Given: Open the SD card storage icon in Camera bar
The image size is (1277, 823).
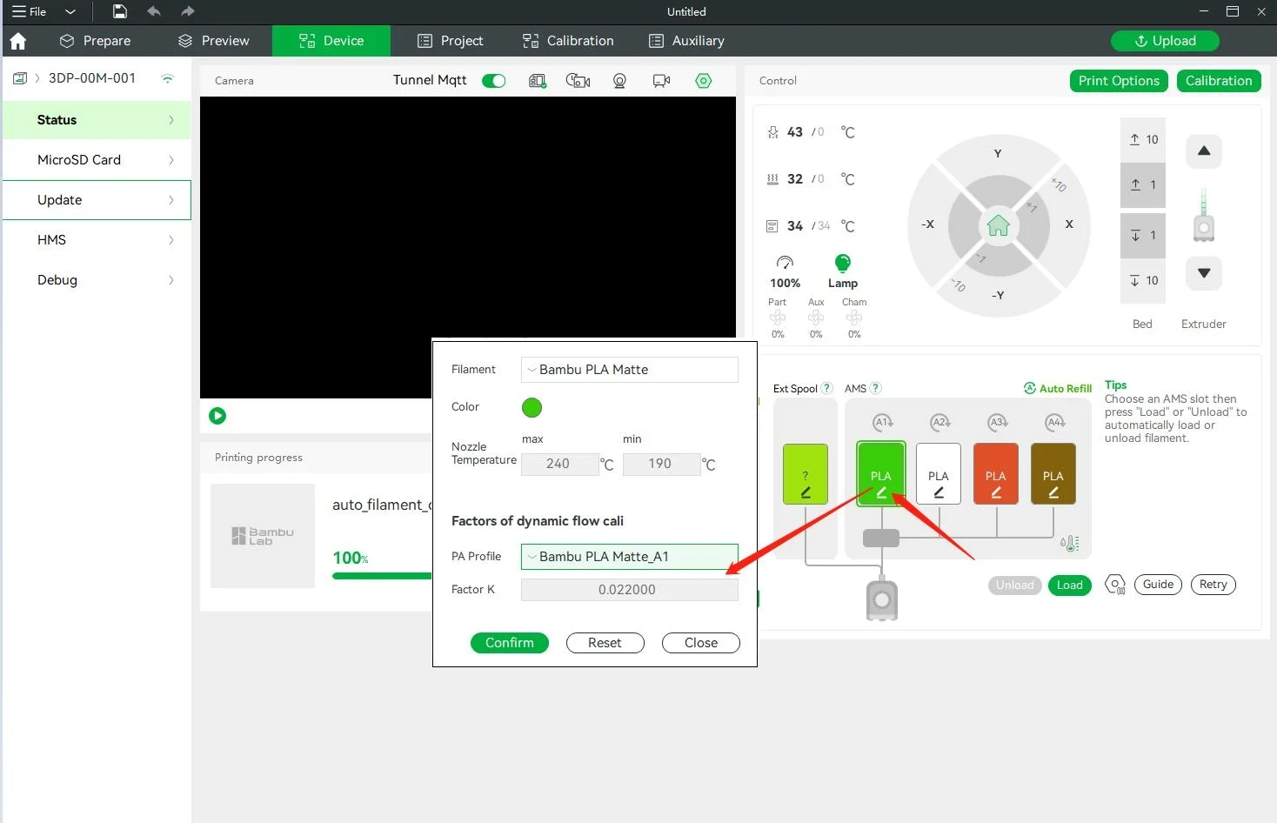Looking at the screenshot, I should [x=538, y=81].
